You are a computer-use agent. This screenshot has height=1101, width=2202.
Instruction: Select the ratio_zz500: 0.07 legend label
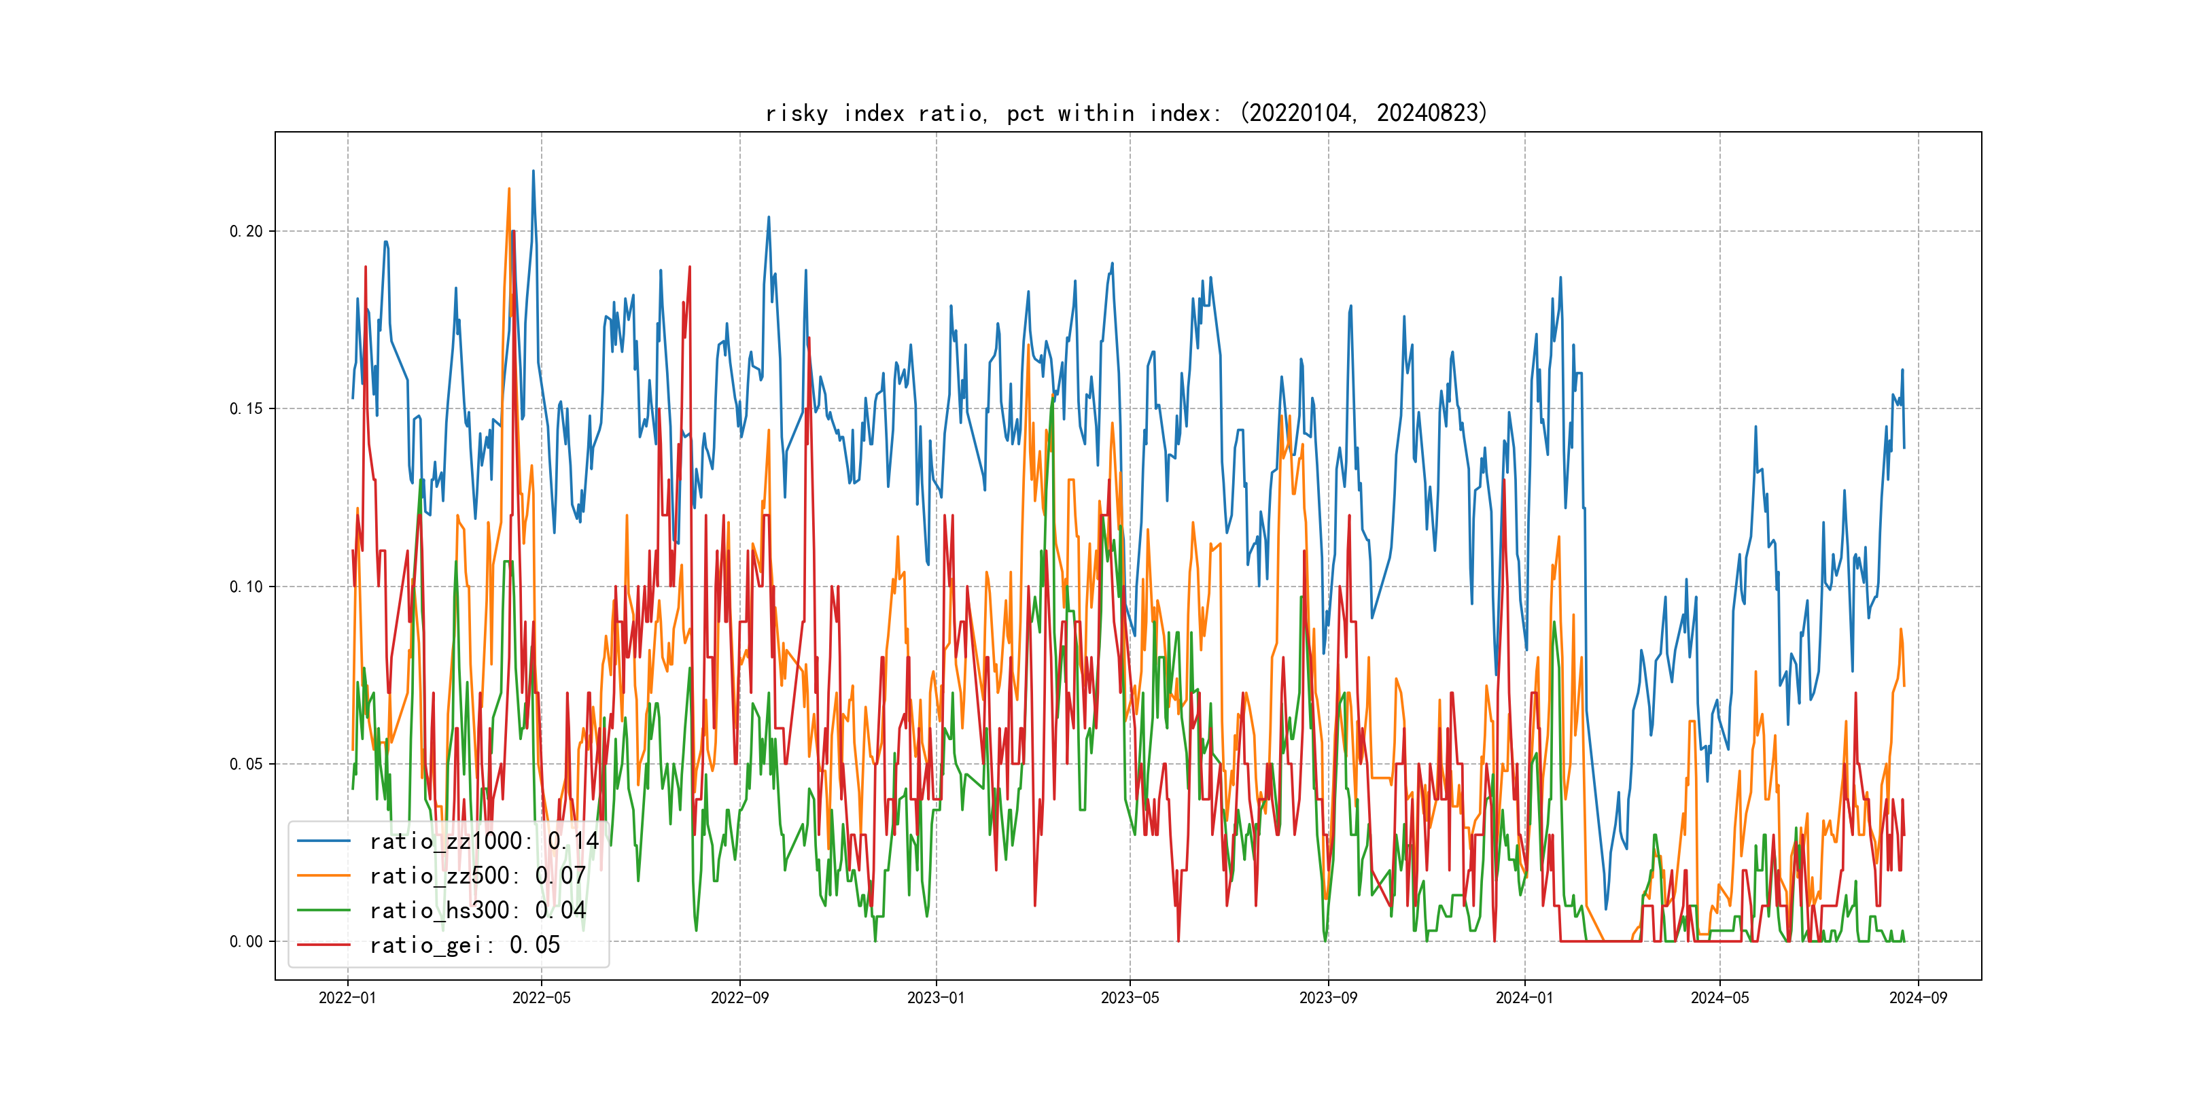click(477, 875)
